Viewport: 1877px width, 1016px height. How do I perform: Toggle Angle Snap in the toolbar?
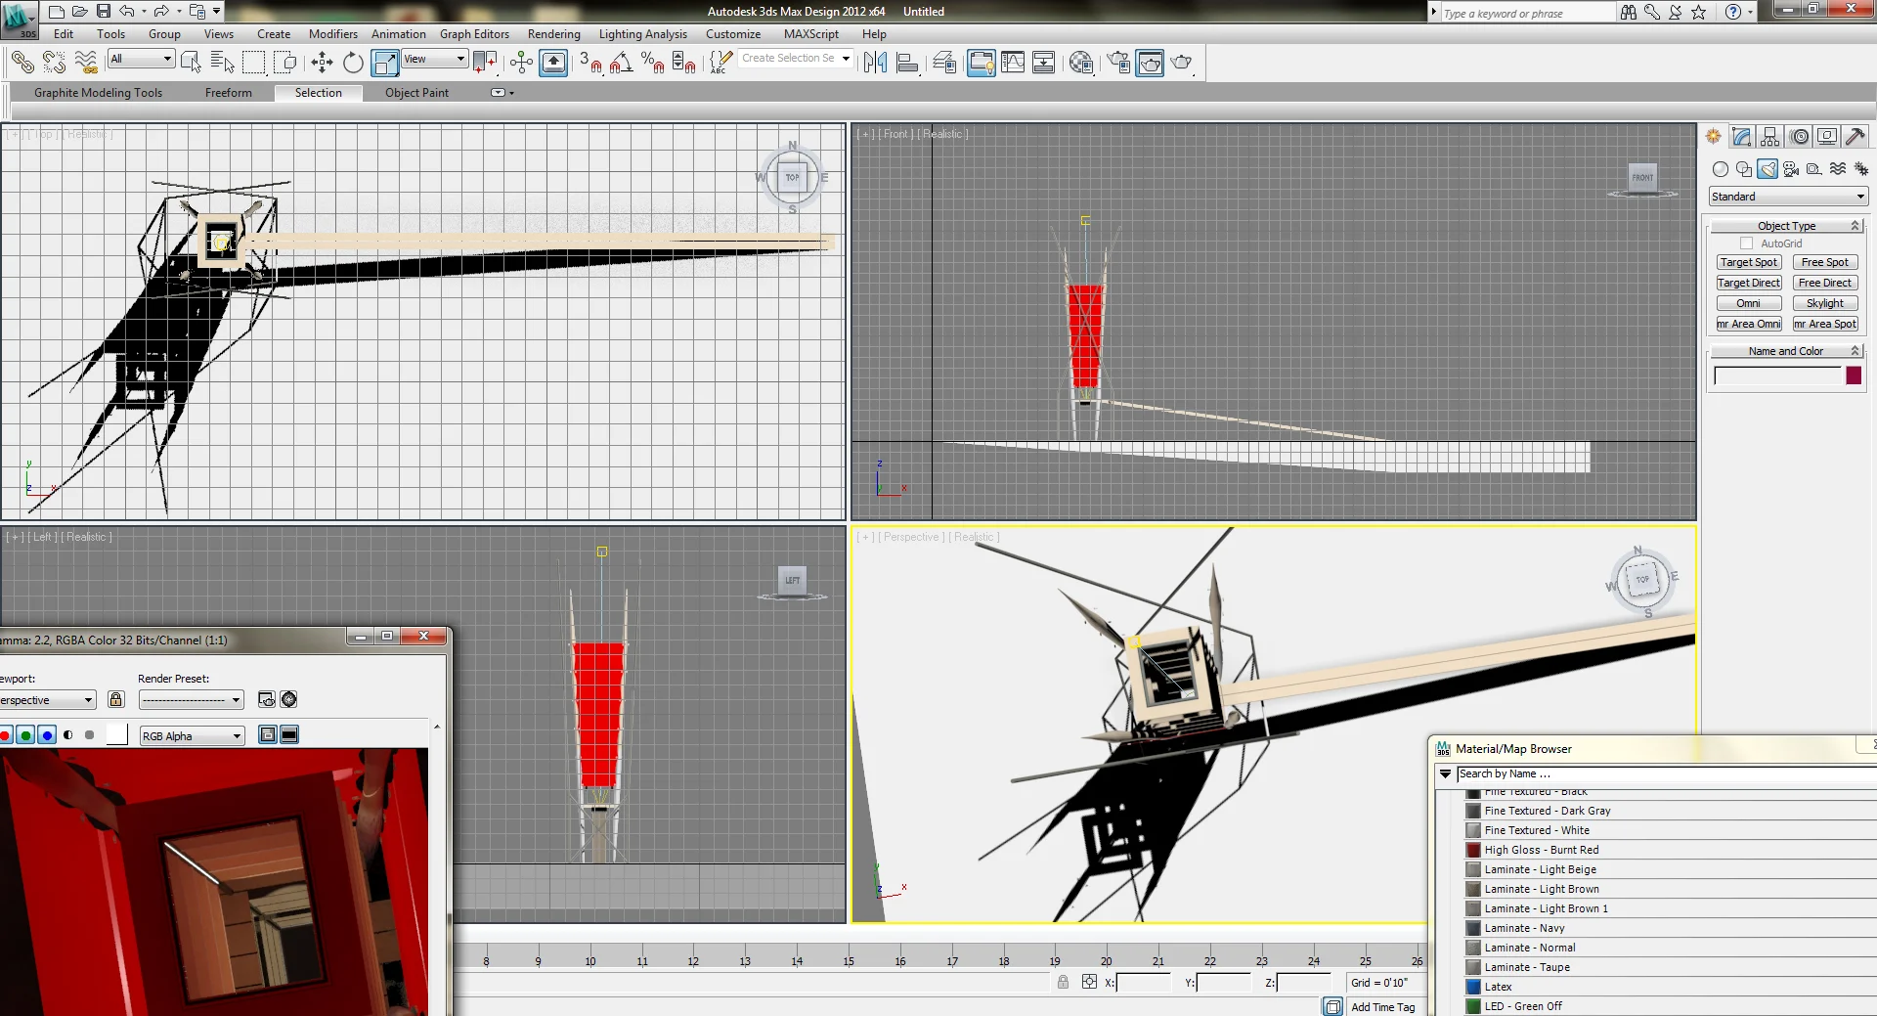coord(621,63)
